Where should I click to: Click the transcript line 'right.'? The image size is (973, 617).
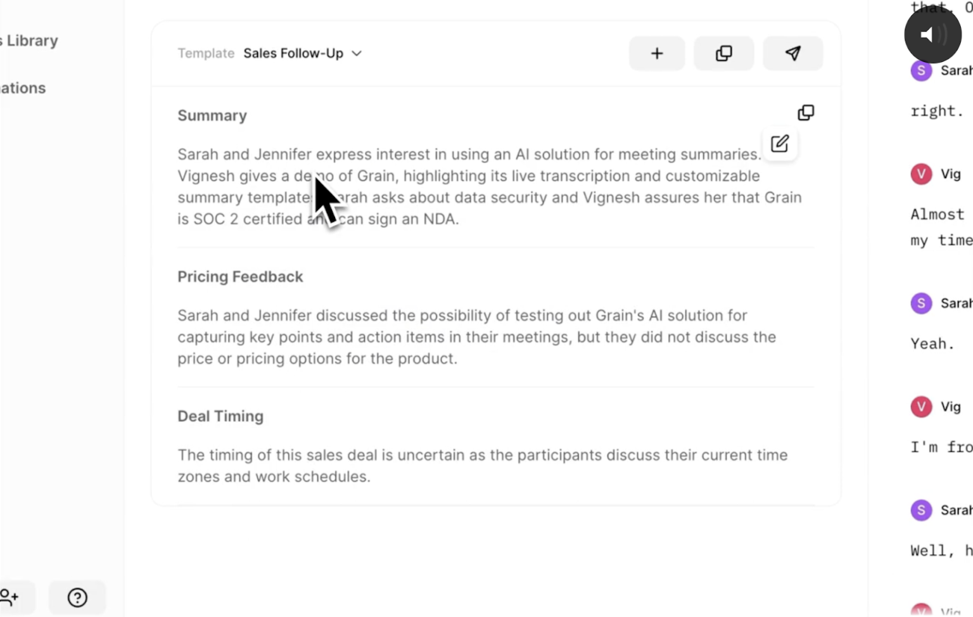[x=937, y=111]
